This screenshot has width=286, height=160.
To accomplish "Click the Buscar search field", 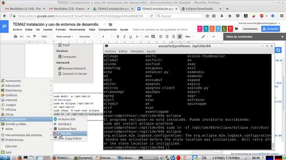I will pos(180,16).
